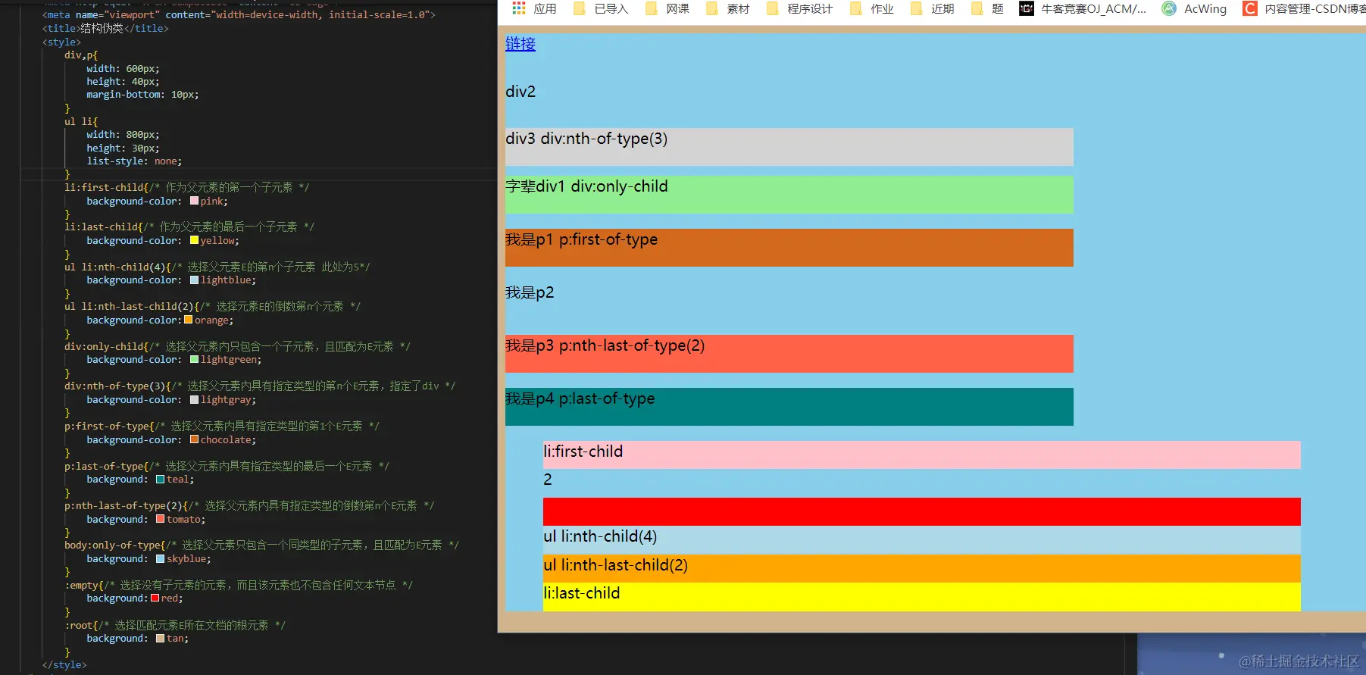Click the '字辈div1 div:only-child' green box

[789, 195]
